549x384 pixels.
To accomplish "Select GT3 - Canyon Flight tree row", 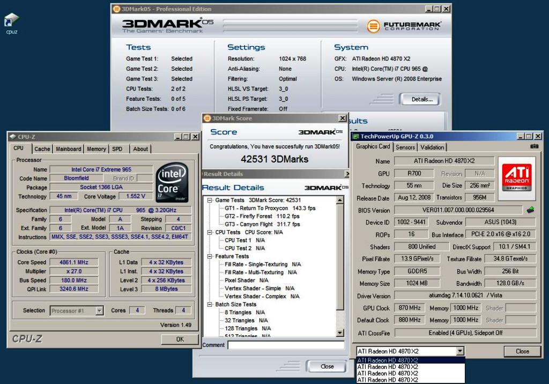I will (x=262, y=224).
